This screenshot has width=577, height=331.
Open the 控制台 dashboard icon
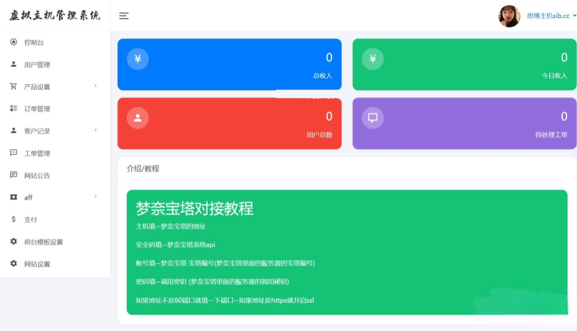click(14, 42)
